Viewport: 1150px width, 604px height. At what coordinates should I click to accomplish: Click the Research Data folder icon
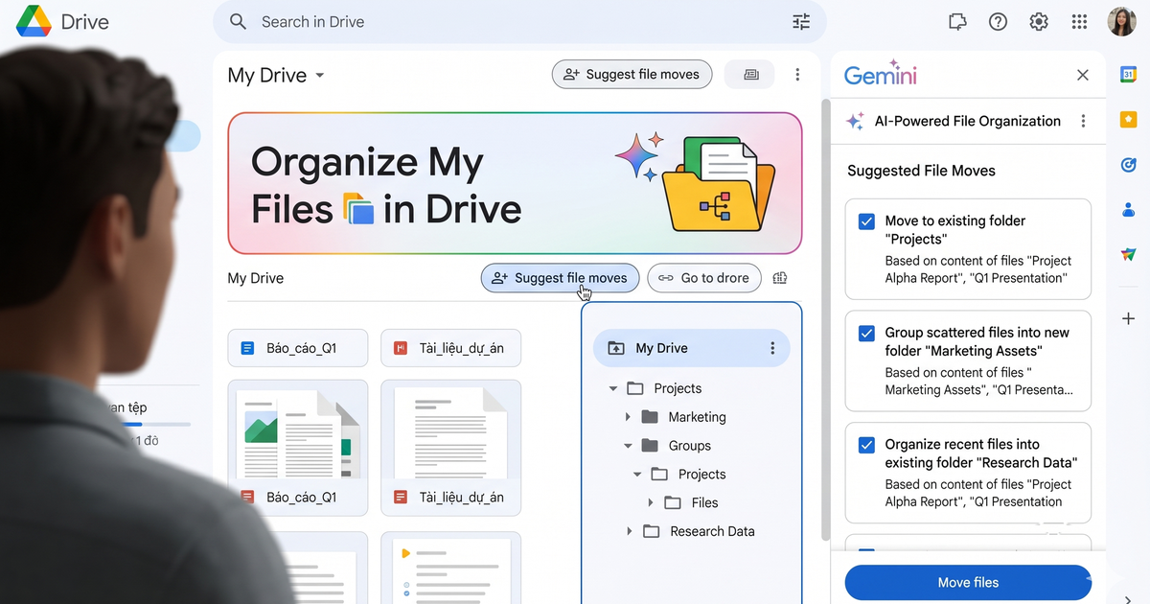pyautogui.click(x=652, y=531)
